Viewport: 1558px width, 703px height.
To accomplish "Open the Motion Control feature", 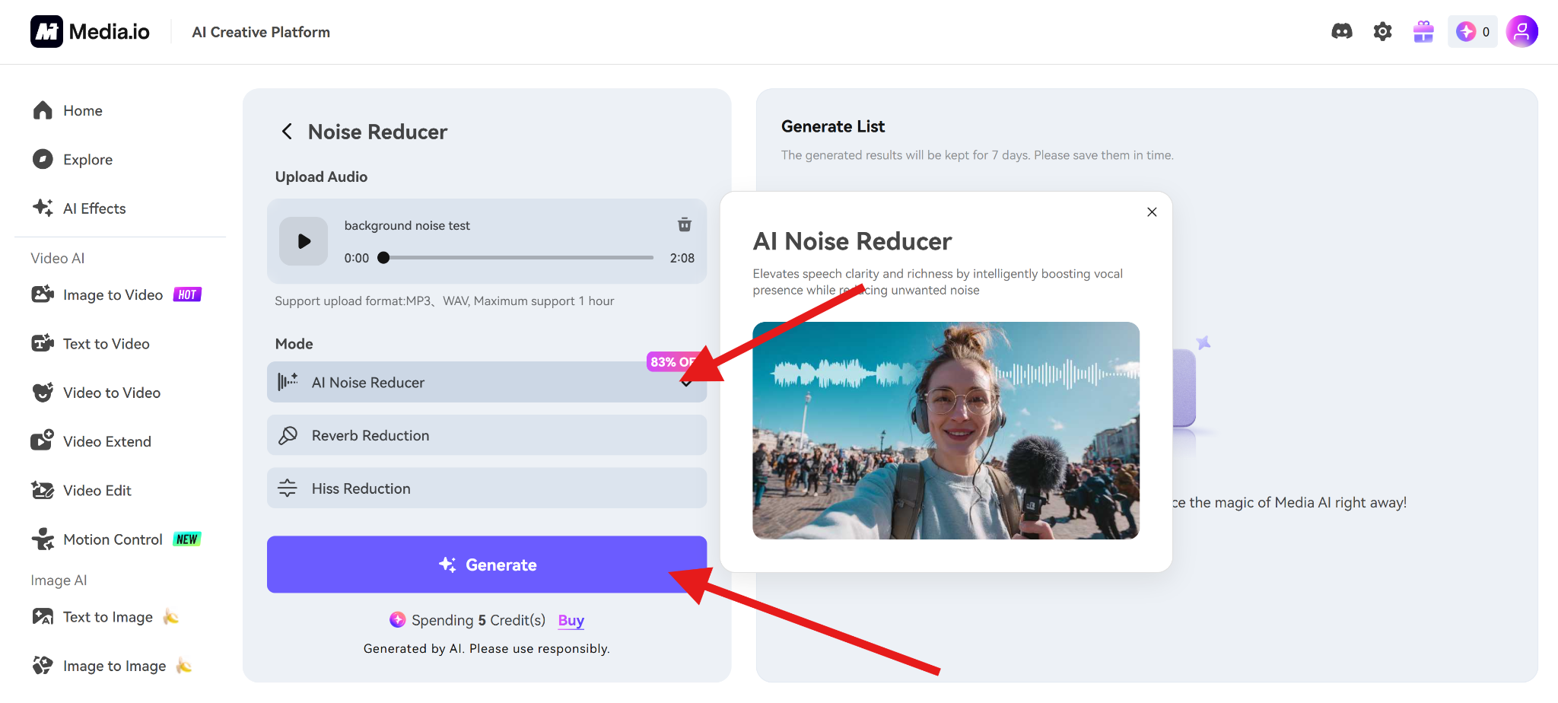I will (x=114, y=539).
